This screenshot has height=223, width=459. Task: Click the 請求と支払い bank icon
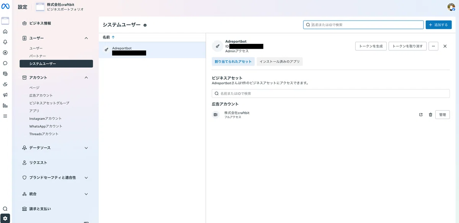click(x=24, y=209)
